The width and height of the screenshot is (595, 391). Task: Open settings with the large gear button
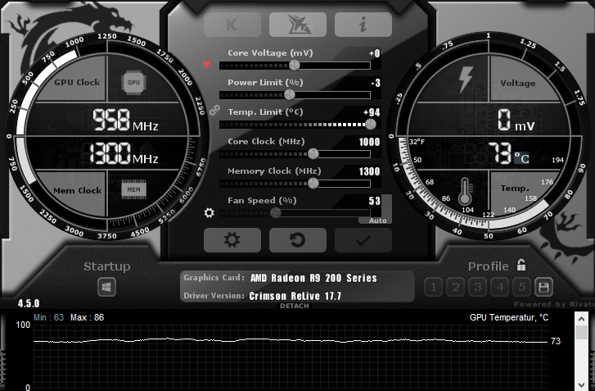232,240
